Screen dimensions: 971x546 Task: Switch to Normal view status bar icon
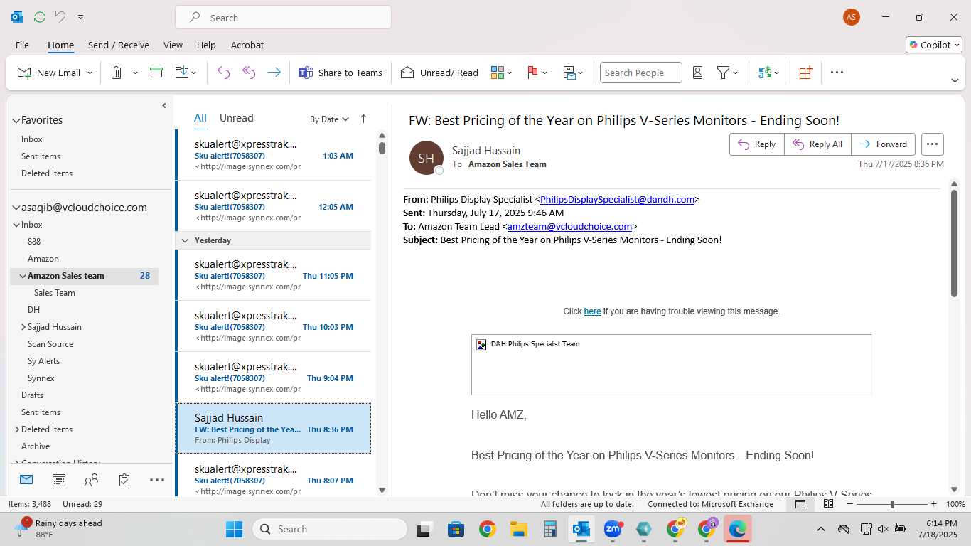(x=800, y=504)
